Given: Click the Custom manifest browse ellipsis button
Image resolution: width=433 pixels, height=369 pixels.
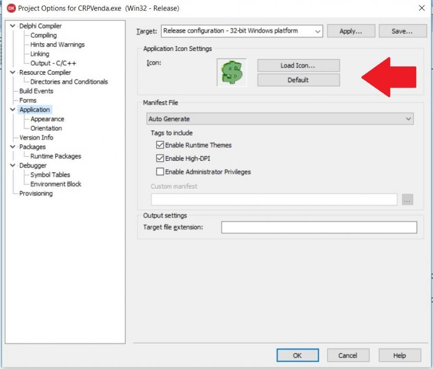Looking at the screenshot, I should pos(407,199).
